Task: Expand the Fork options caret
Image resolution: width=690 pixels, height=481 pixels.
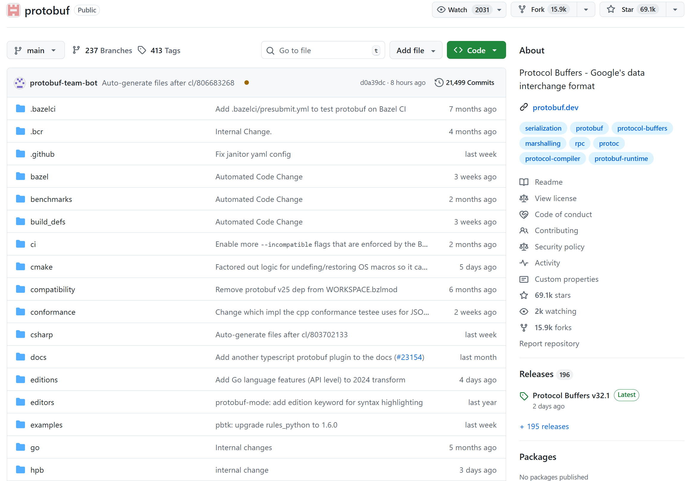Action: 586,9
